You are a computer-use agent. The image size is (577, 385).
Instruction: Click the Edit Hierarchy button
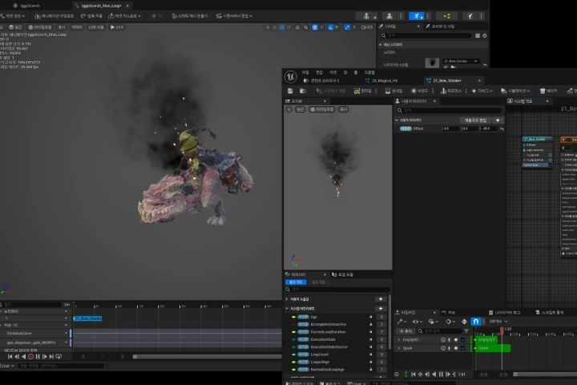pos(475,120)
